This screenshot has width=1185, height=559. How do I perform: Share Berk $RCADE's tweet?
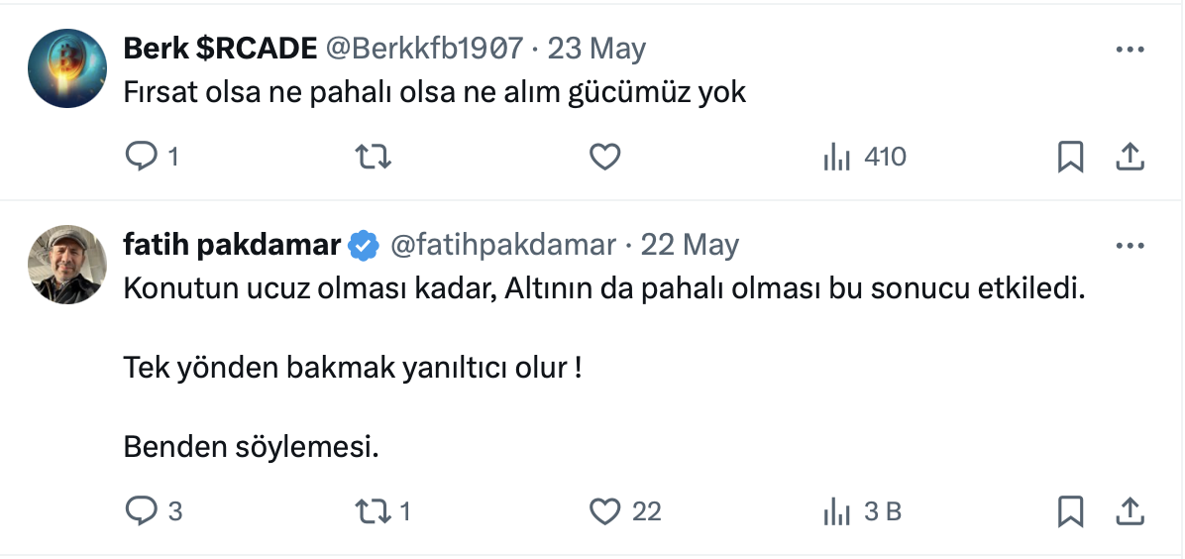pos(1131,157)
